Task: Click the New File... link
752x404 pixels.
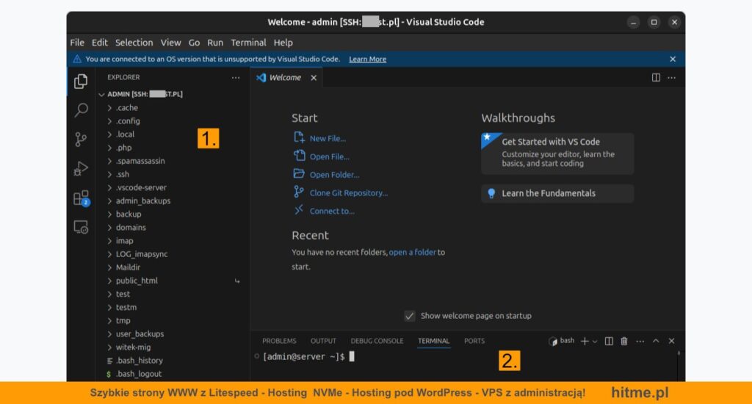Action: tap(328, 139)
